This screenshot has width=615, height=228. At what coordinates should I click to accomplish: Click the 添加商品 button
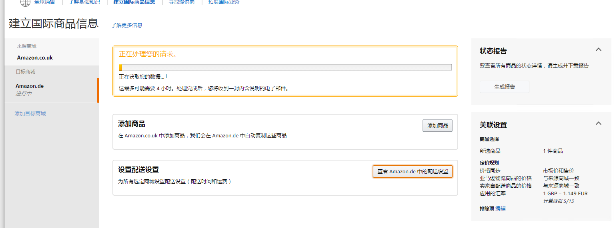(x=437, y=125)
